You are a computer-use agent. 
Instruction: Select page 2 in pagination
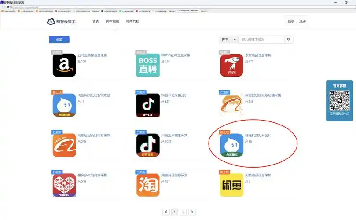coord(183,212)
